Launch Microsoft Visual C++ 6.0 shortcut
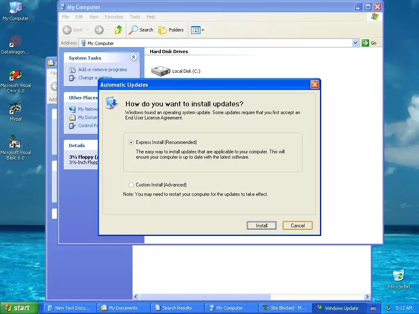 click(16, 81)
